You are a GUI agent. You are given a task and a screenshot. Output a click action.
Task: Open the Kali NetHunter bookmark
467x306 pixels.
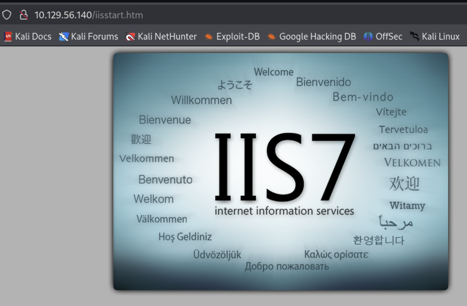[x=161, y=37]
